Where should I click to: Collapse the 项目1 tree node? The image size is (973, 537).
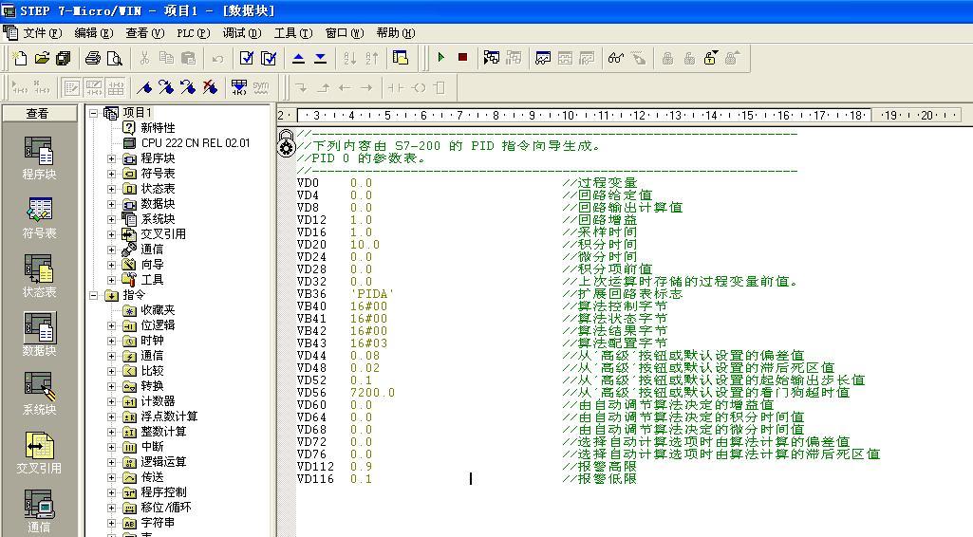[x=94, y=113]
